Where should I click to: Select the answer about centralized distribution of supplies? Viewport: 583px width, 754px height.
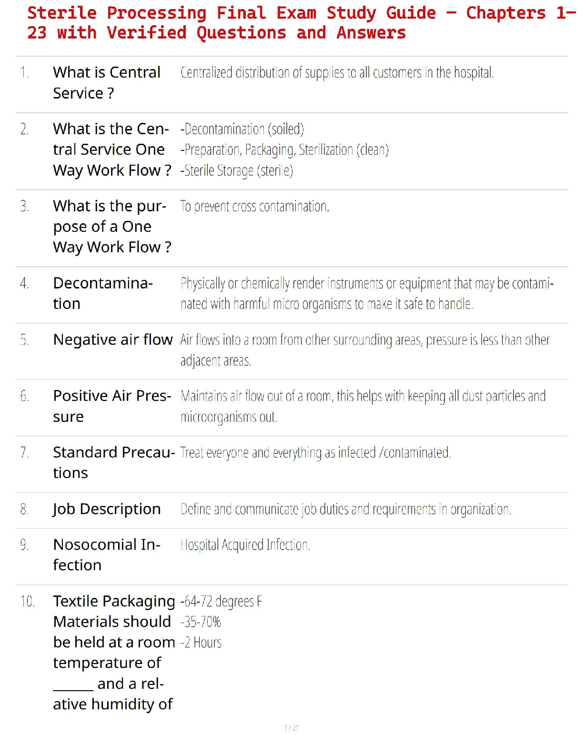coord(337,73)
